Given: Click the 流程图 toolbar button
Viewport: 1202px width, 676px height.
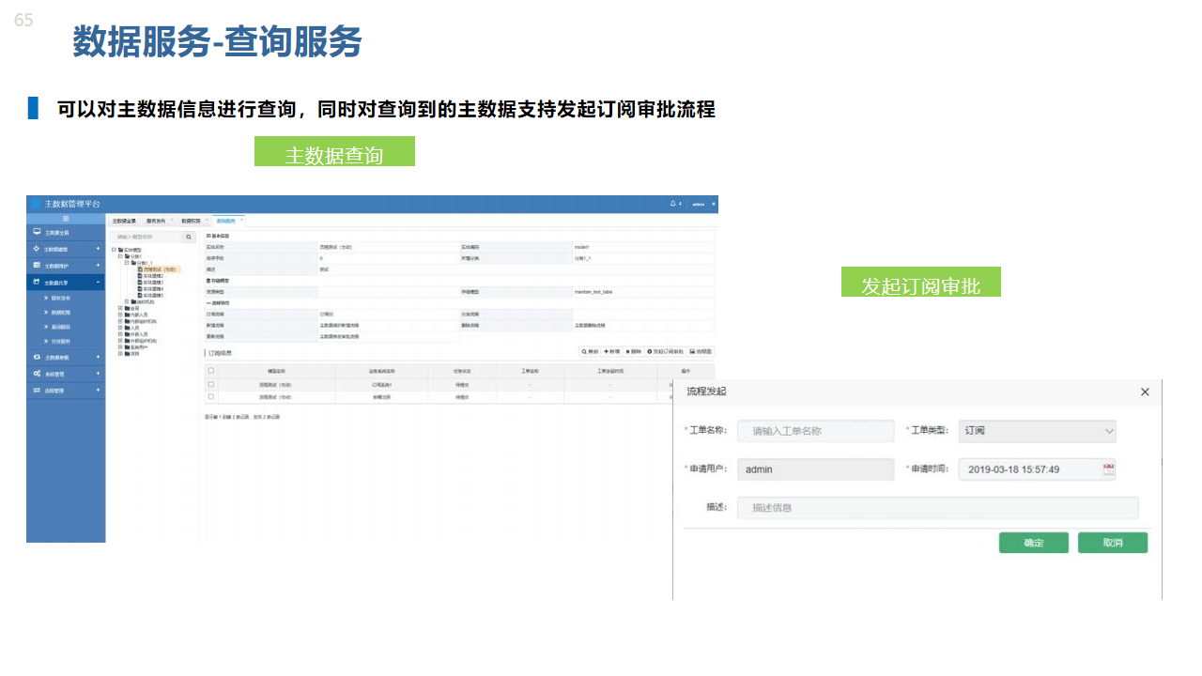Looking at the screenshot, I should click(701, 351).
